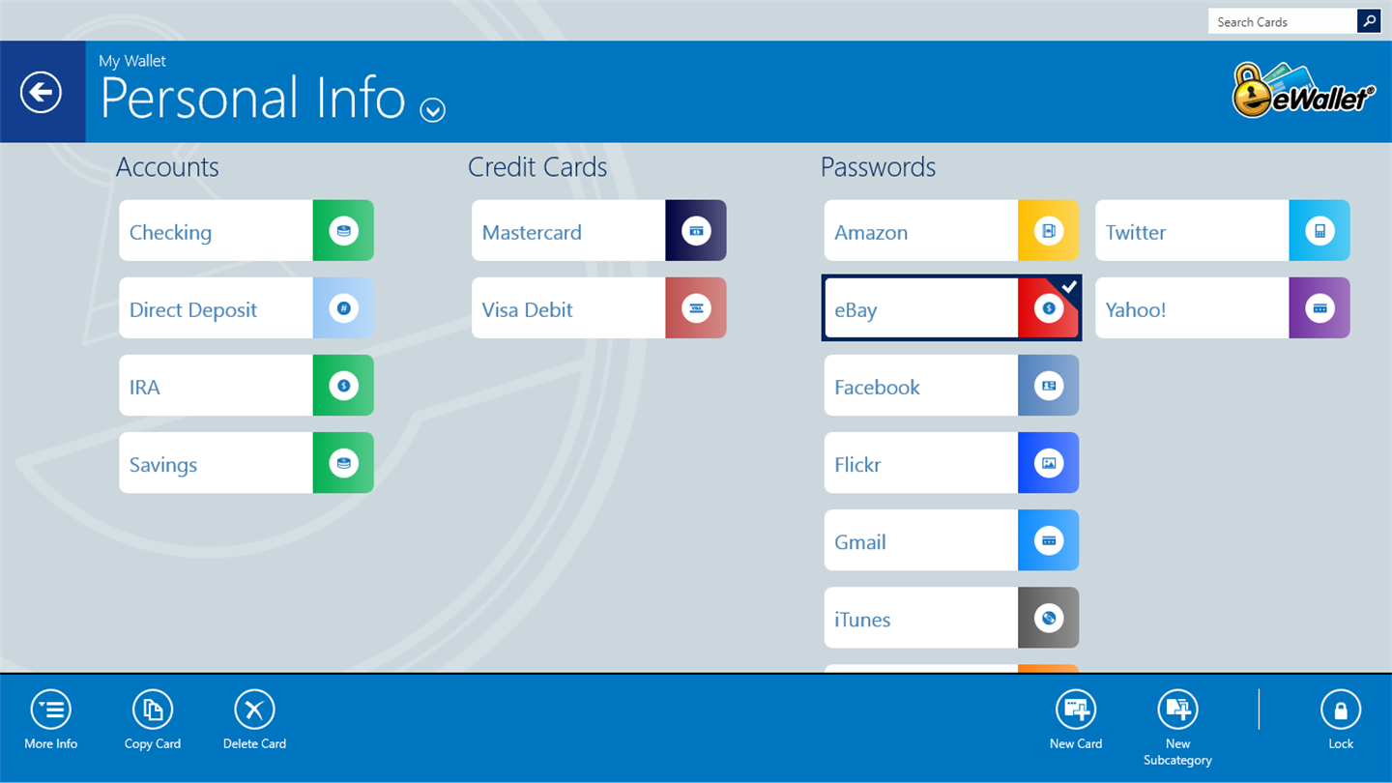
Task: Open the iTunes password card
Action: point(952,618)
